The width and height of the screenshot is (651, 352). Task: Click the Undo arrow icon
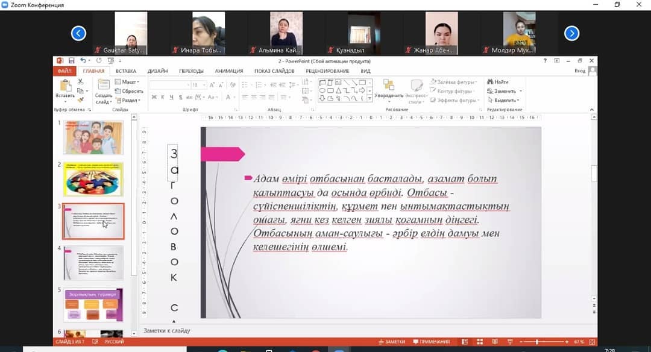tap(83, 61)
